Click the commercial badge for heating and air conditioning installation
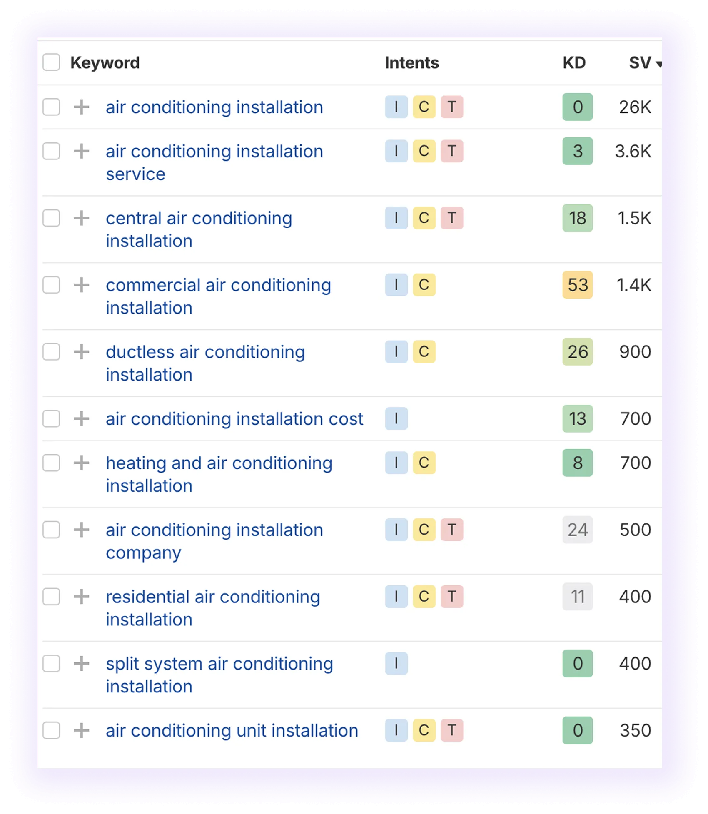 pos(424,462)
